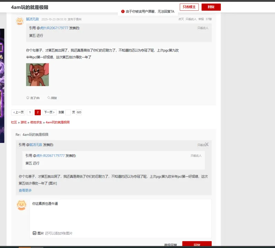Click the 举报 report link on the post
Viewport: 275px width, 248px height.
[x=201, y=19]
